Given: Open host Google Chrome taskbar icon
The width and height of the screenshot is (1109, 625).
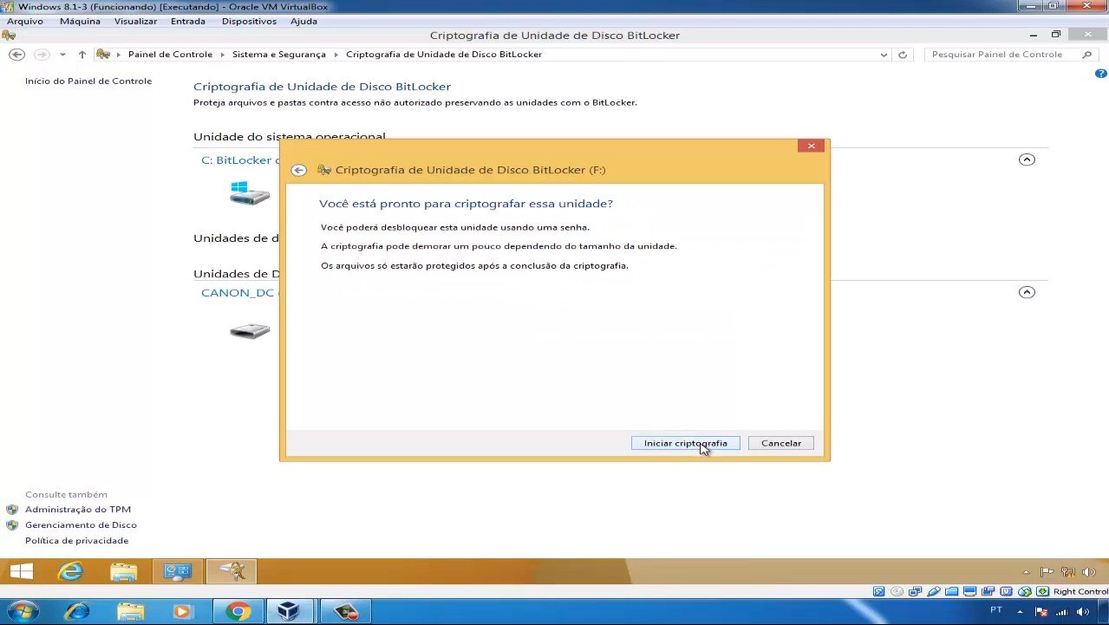Looking at the screenshot, I should click(238, 611).
